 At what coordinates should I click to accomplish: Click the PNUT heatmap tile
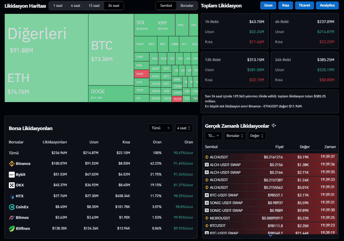click(x=140, y=44)
